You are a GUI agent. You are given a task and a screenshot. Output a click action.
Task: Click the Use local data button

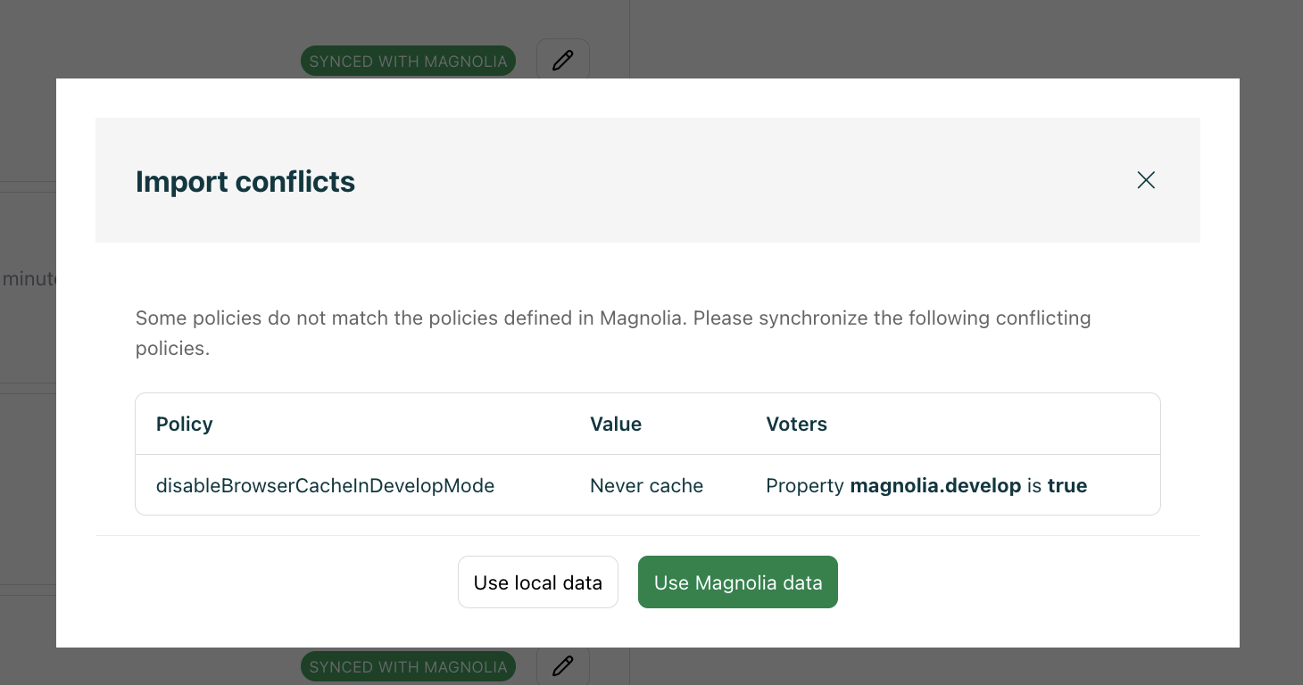point(538,582)
